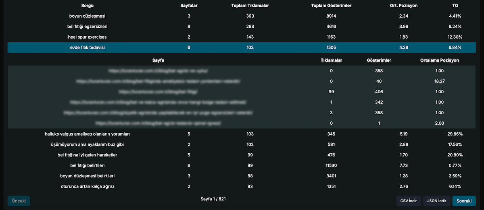Viewport: 484px width, 210px height.
Task: Sort by Toplam Gösterimler column header
Action: [x=331, y=6]
